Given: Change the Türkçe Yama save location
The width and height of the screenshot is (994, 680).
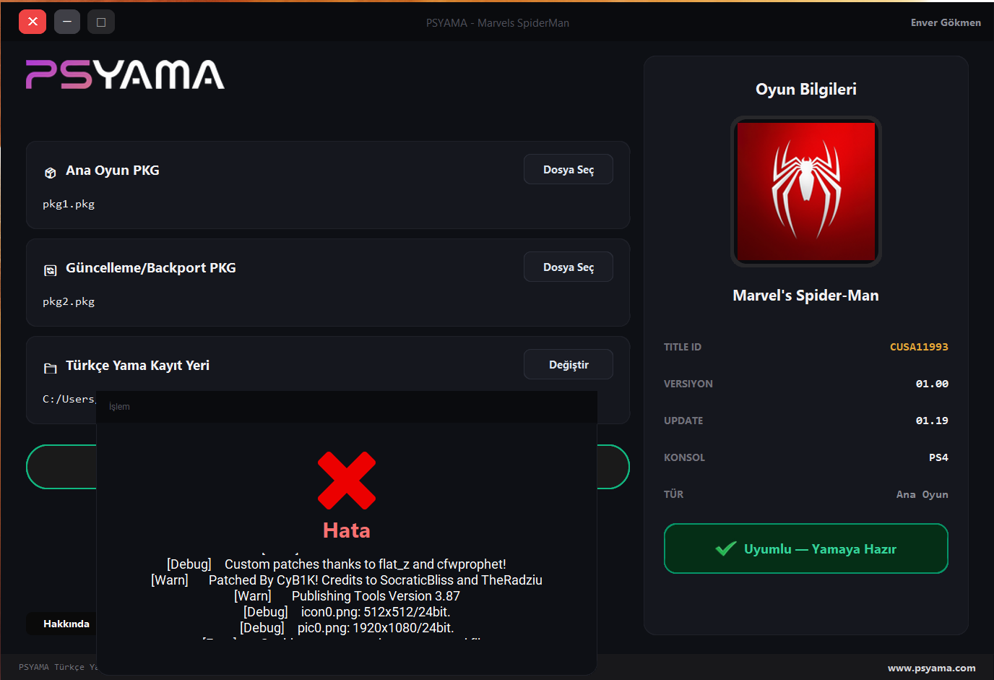Looking at the screenshot, I should coord(569,364).
